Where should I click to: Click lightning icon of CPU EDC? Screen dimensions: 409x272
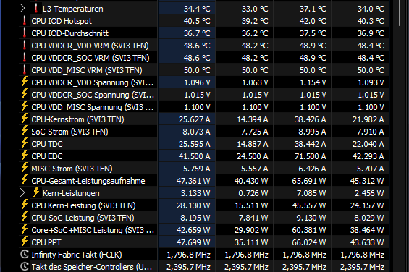(25, 155)
